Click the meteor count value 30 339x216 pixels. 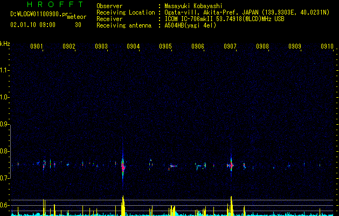pyautogui.click(x=78, y=25)
